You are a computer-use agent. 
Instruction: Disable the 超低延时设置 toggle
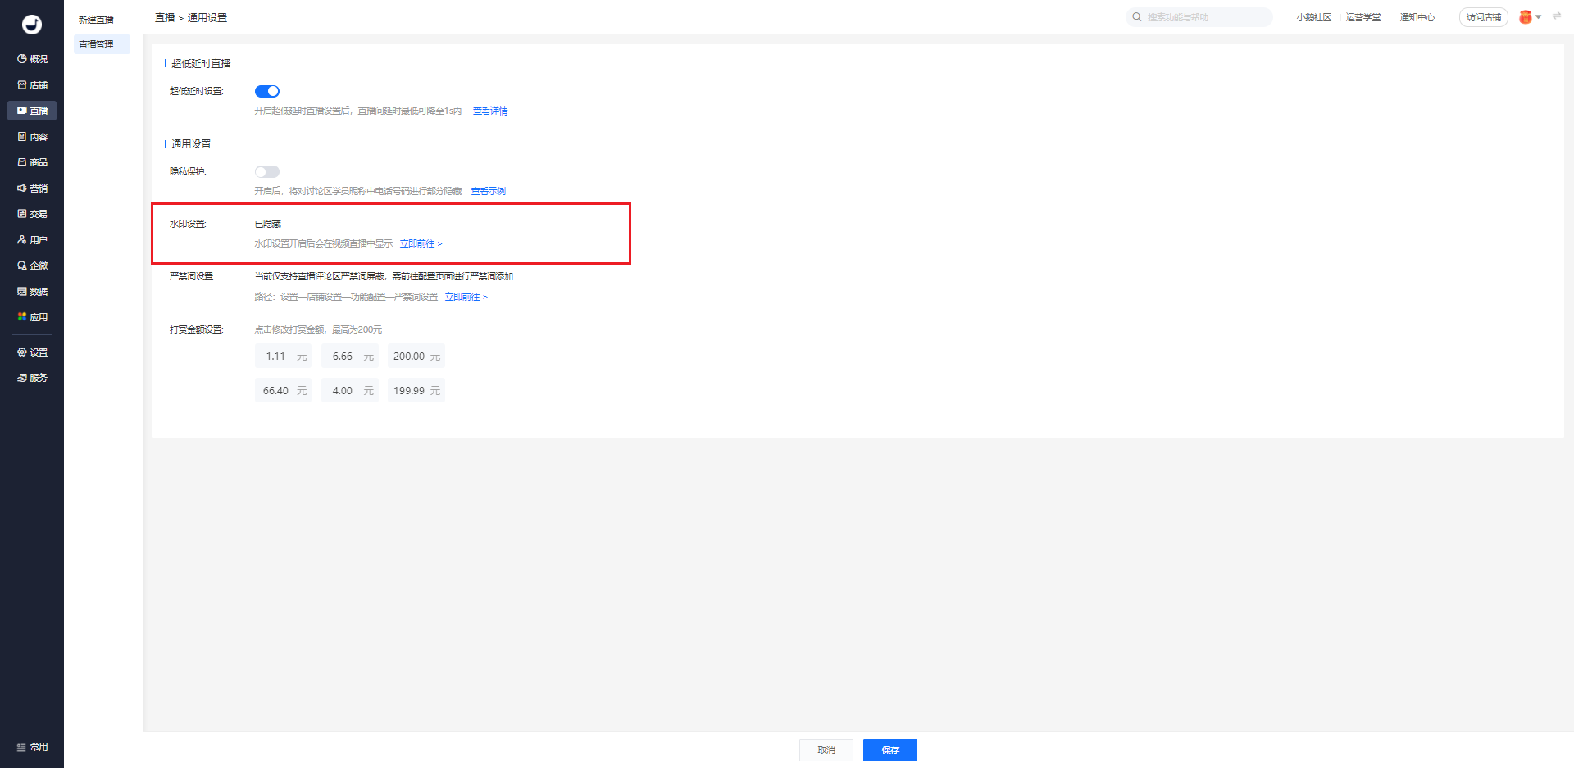point(267,91)
